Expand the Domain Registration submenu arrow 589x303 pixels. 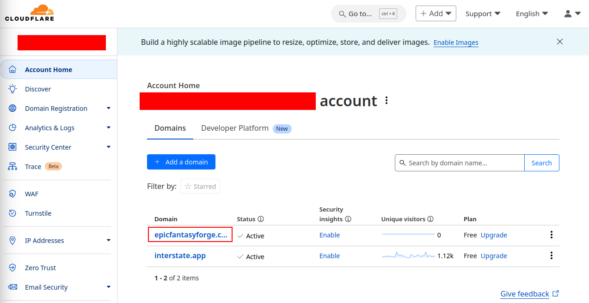[x=109, y=108]
